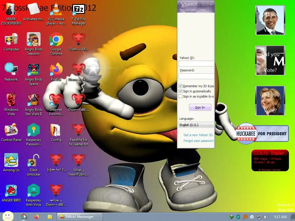Open ReadMe for NCleaner.txt
Viewport: 295px width, 221px height.
coord(78,134)
